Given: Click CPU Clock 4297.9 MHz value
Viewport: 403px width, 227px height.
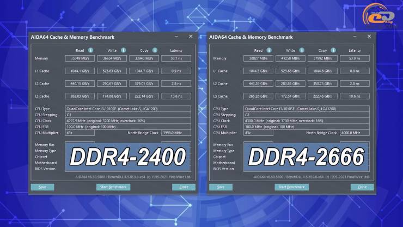Looking at the screenshot, I should pyautogui.click(x=128, y=121).
